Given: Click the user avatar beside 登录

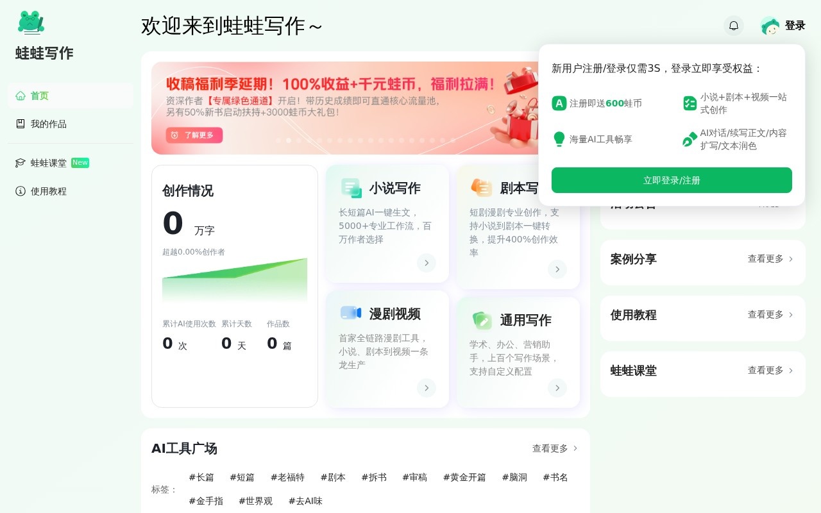Looking at the screenshot, I should point(770,26).
